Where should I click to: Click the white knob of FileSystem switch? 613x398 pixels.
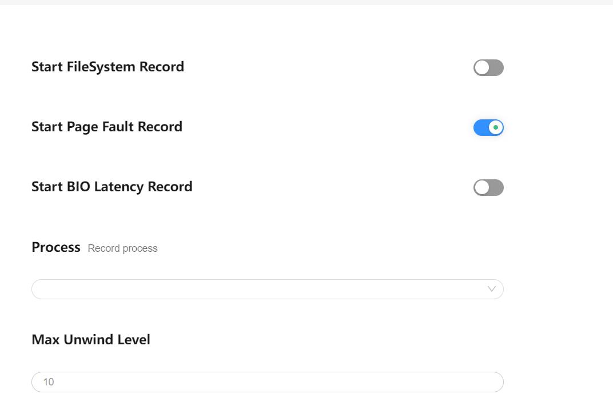click(482, 68)
